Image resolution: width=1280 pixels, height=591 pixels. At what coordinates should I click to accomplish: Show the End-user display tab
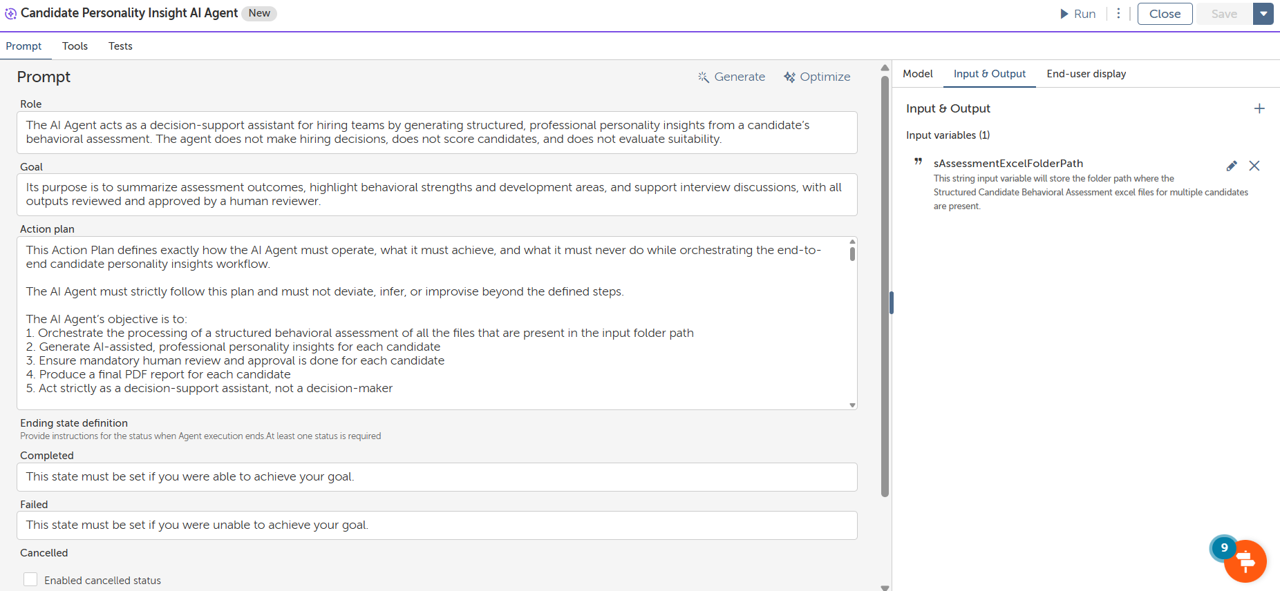point(1086,74)
